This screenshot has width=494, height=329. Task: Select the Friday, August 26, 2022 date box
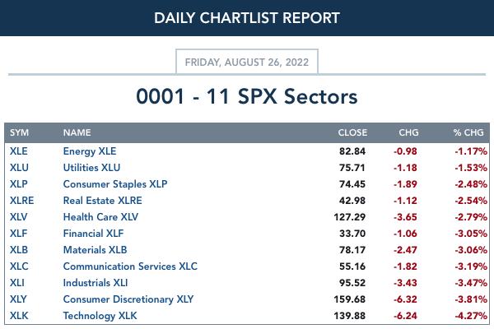point(247,62)
